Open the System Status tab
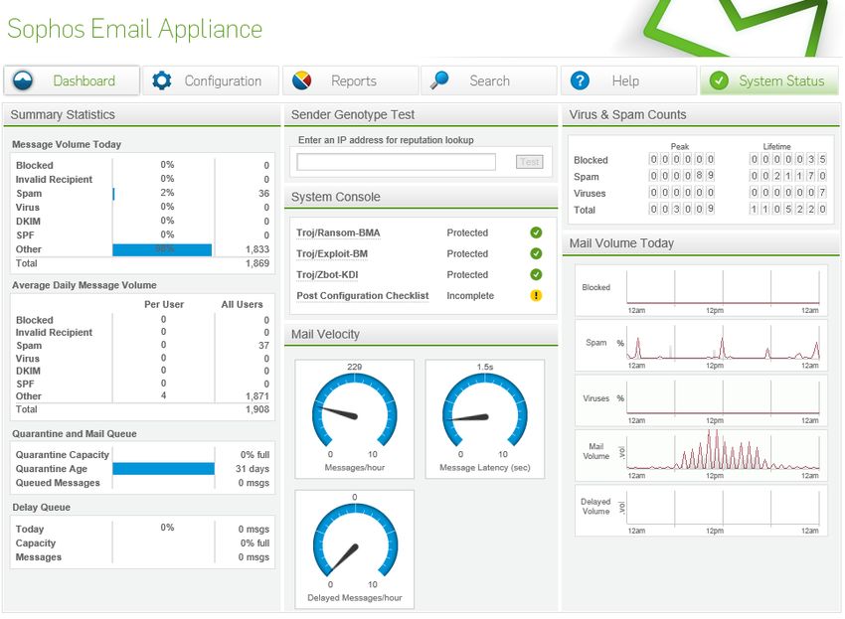 pos(769,80)
